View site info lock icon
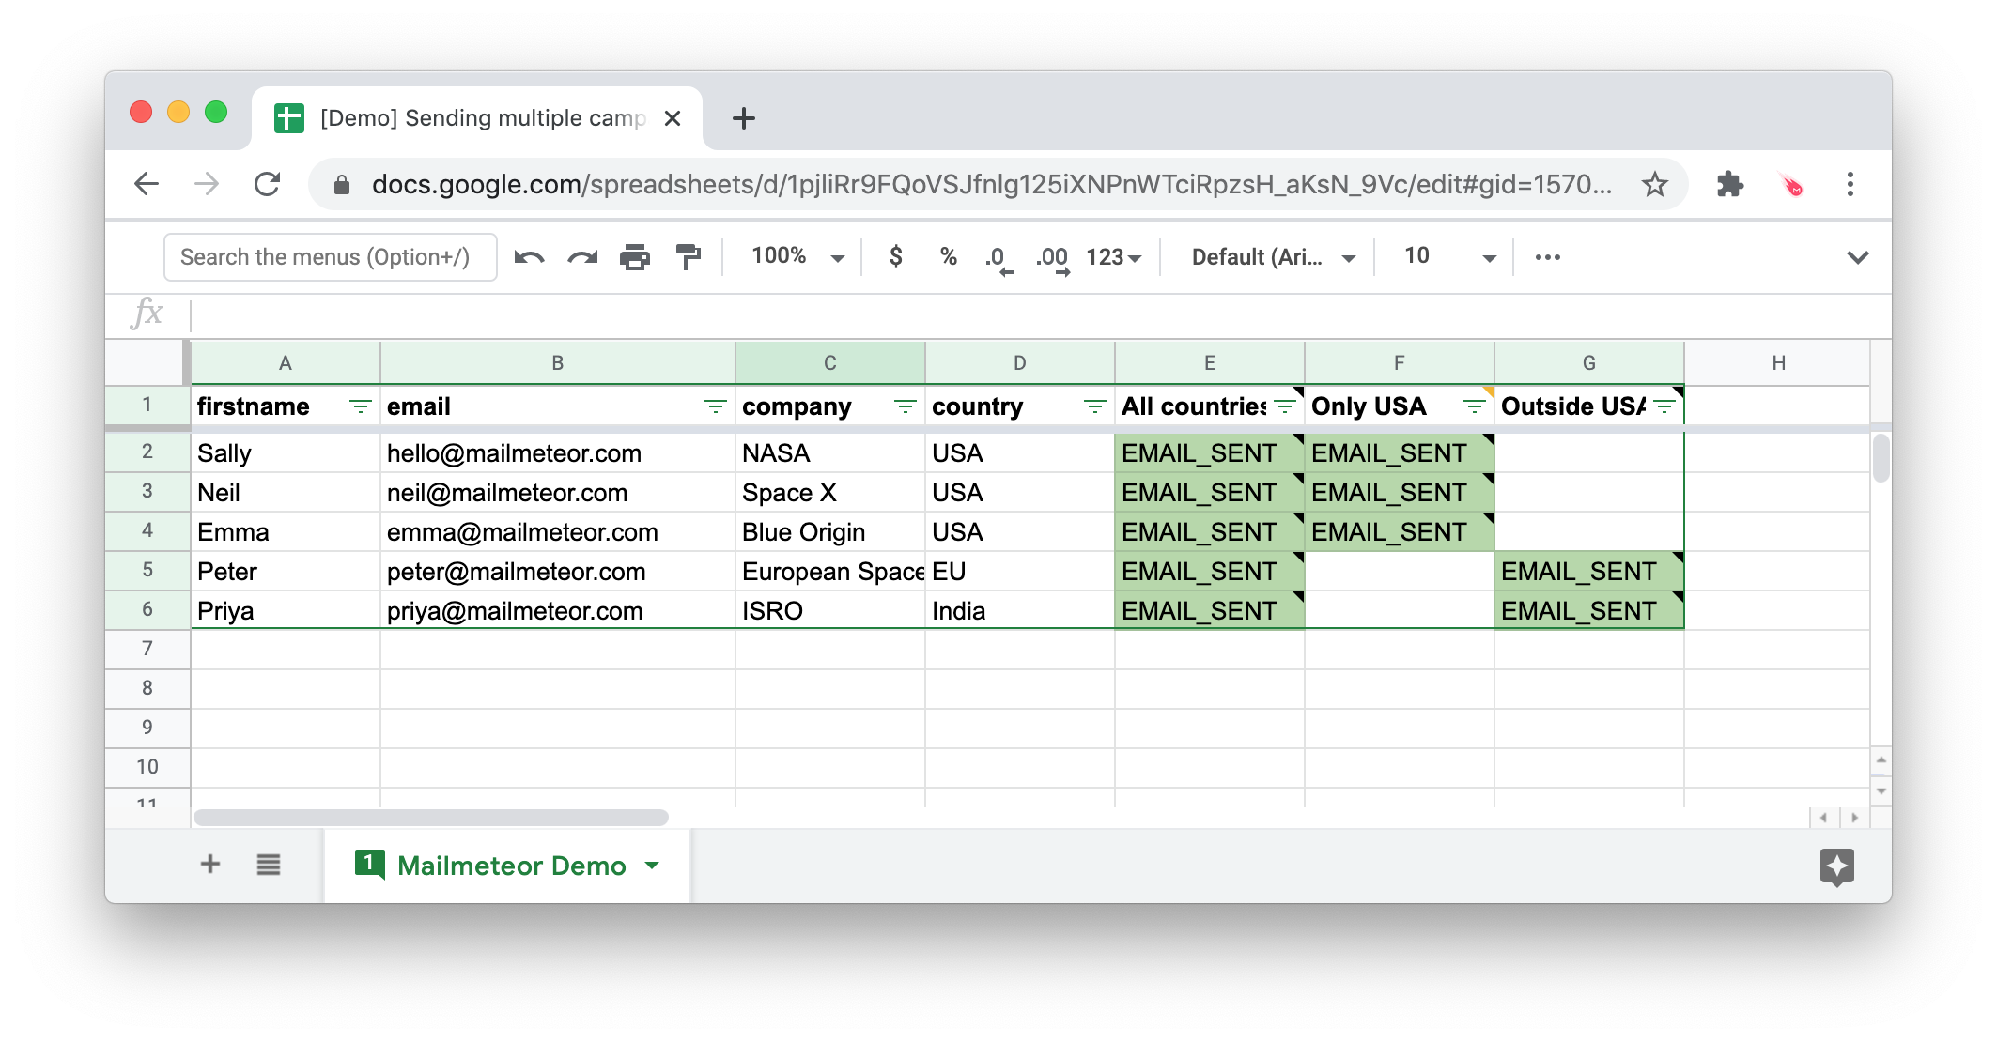Screen dimensions: 1997x1042 (342, 185)
